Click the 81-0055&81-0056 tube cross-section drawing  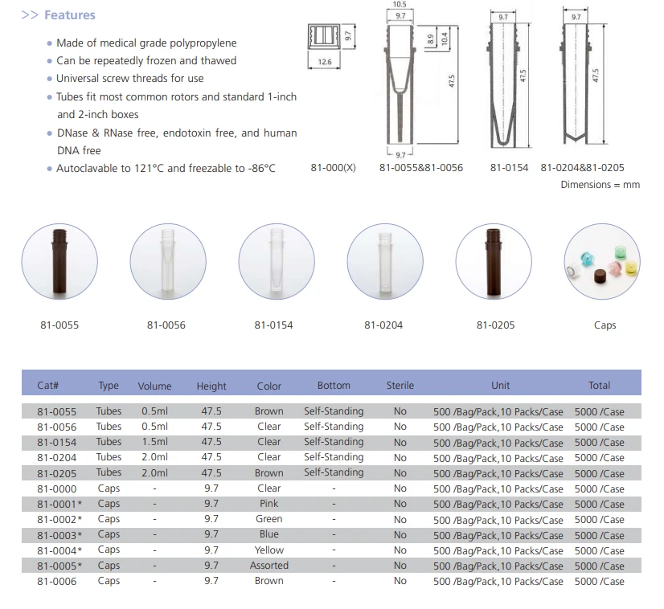[x=421, y=80]
